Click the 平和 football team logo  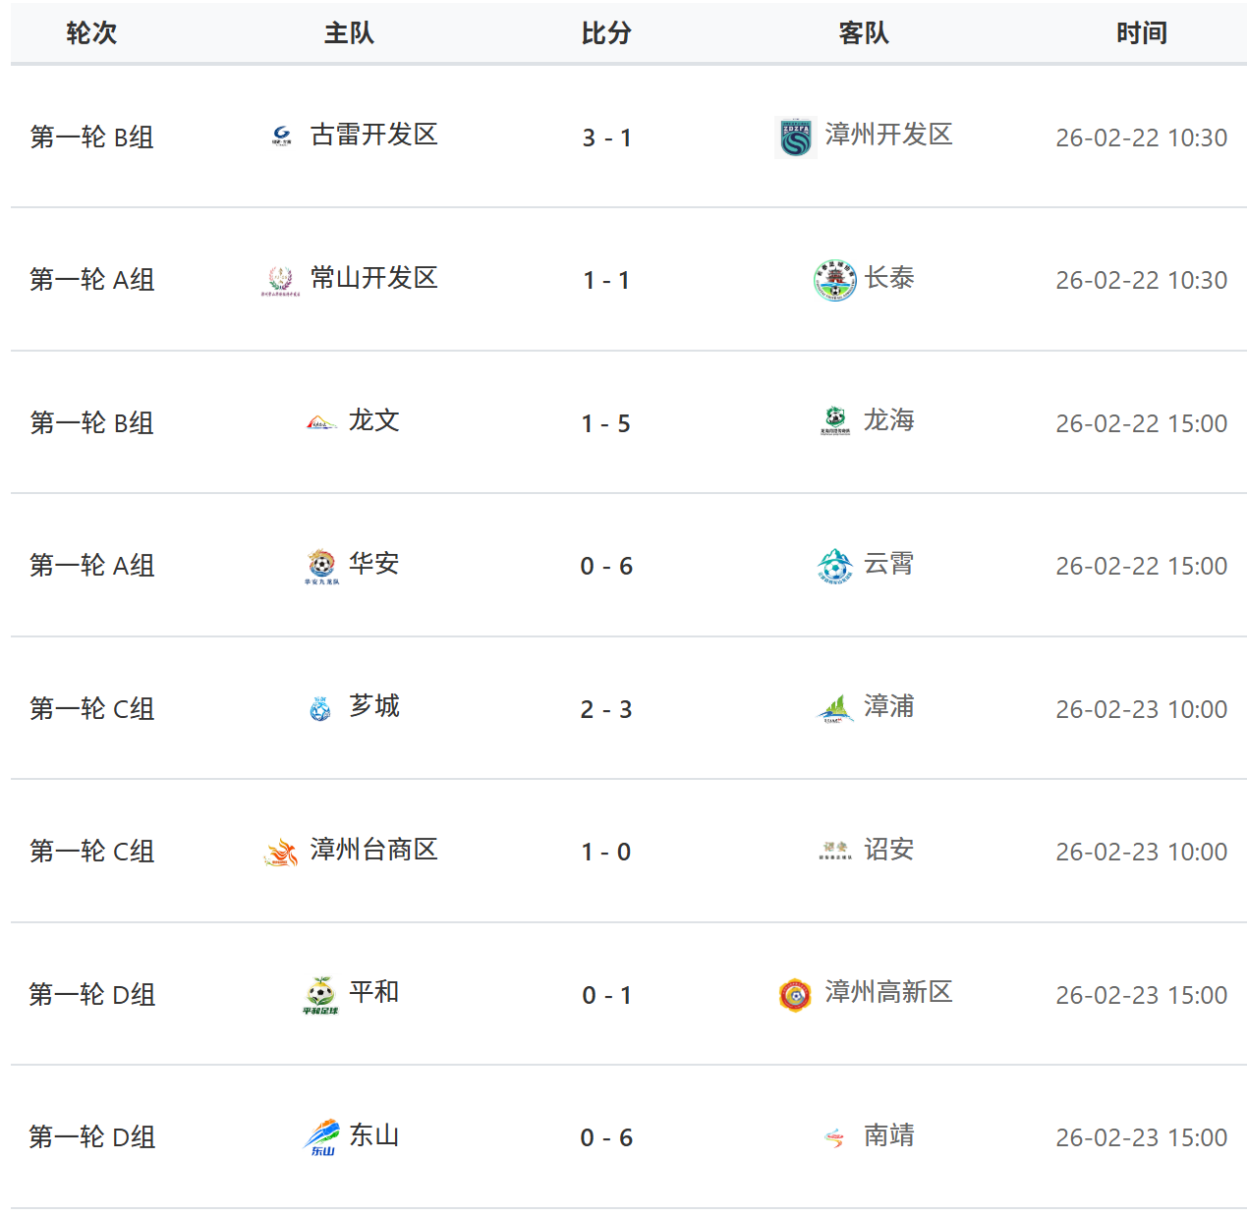pos(320,994)
